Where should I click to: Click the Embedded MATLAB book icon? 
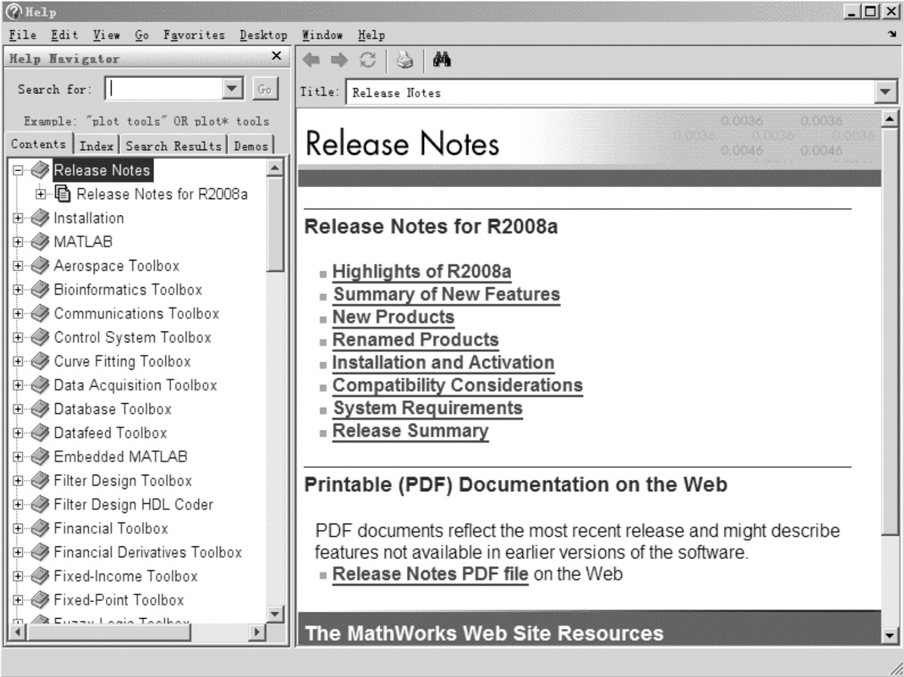[40, 456]
